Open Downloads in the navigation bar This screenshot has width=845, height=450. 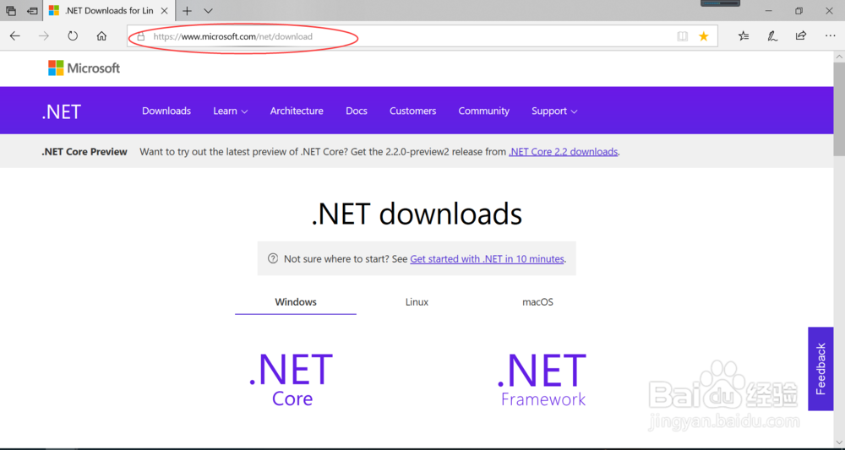[166, 111]
